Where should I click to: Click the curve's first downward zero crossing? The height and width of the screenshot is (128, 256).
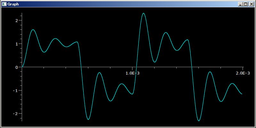(81, 67)
